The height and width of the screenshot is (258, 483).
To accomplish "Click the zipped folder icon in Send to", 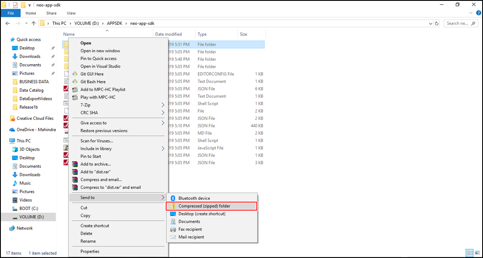I will click(173, 206).
